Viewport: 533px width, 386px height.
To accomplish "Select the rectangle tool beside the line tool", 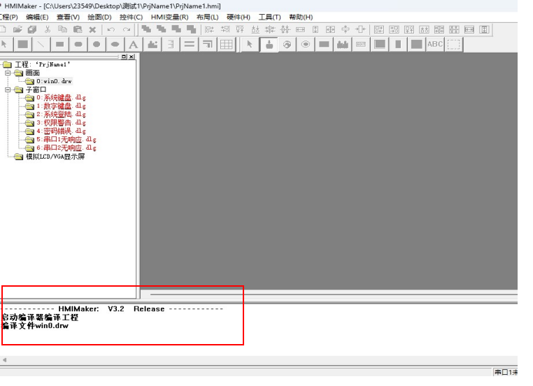I will [x=23, y=44].
